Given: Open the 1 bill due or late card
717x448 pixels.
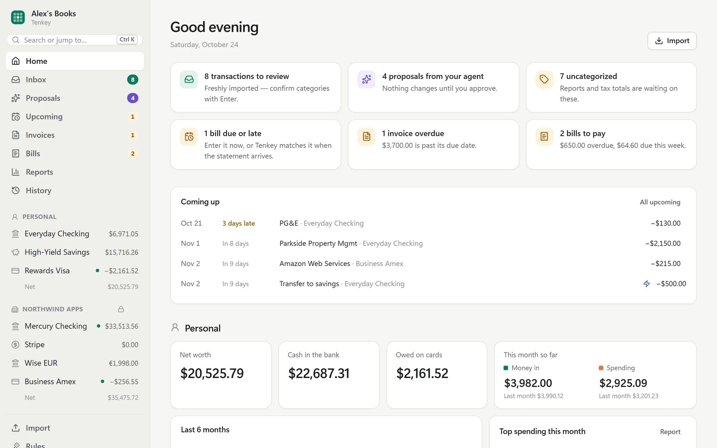Looking at the screenshot, I should (x=255, y=144).
